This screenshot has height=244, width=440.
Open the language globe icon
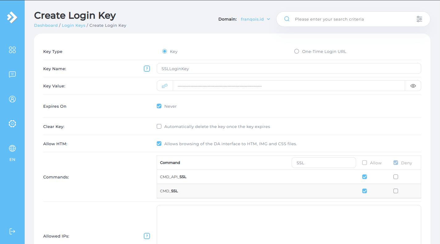[12, 148]
